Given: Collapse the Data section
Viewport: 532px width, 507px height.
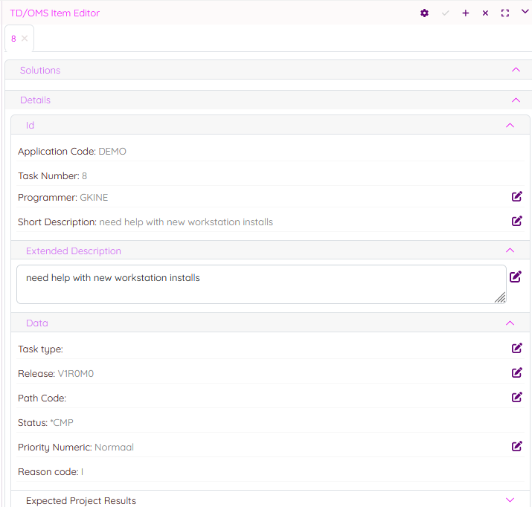Looking at the screenshot, I should pos(510,323).
